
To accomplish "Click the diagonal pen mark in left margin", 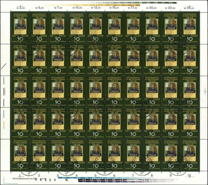I will click(x=4, y=66).
